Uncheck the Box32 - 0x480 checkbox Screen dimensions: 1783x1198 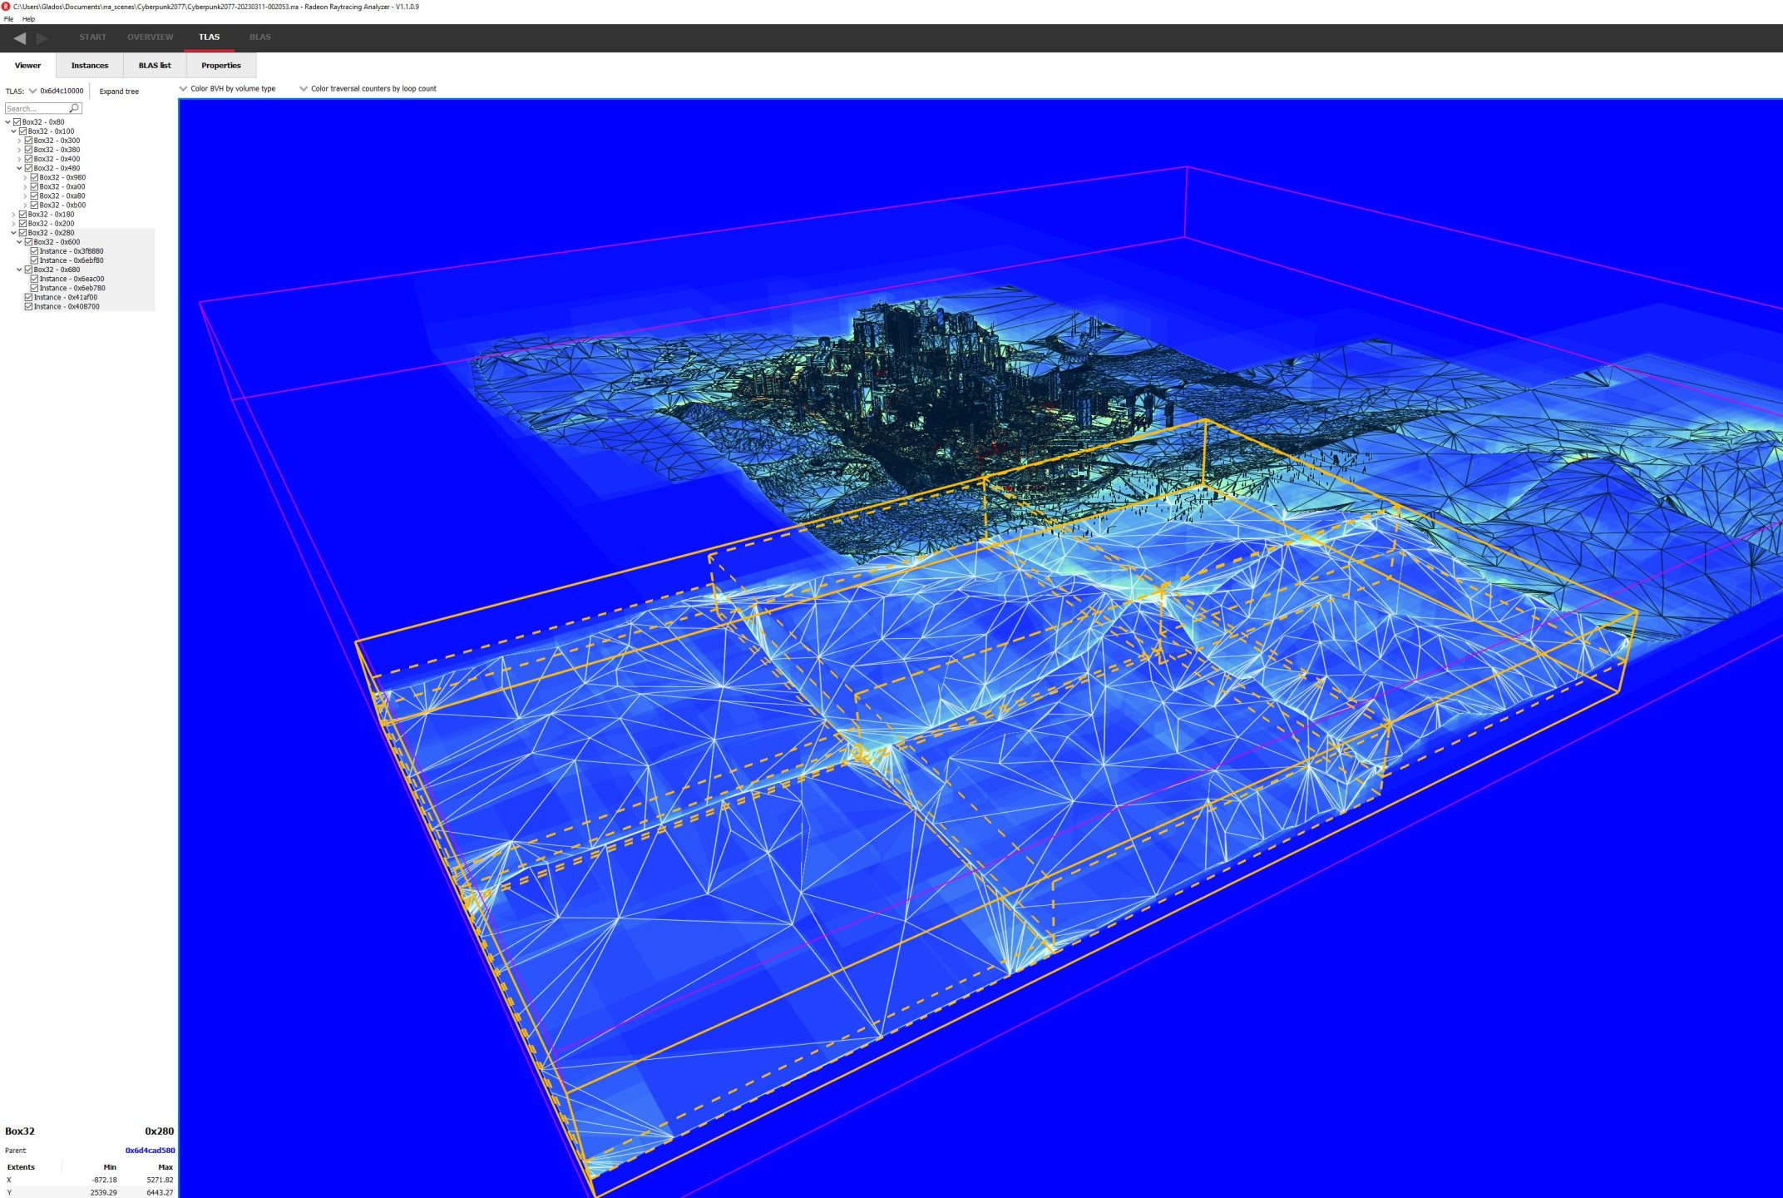[28, 168]
